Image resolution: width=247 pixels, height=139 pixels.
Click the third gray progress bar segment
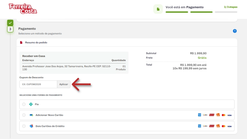click(x=226, y=12)
